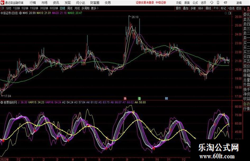This screenshot has height=161, width=250.
Task: Open 股票指标网 indicator dropdown arrow
Action: pyautogui.click(x=2, y=103)
